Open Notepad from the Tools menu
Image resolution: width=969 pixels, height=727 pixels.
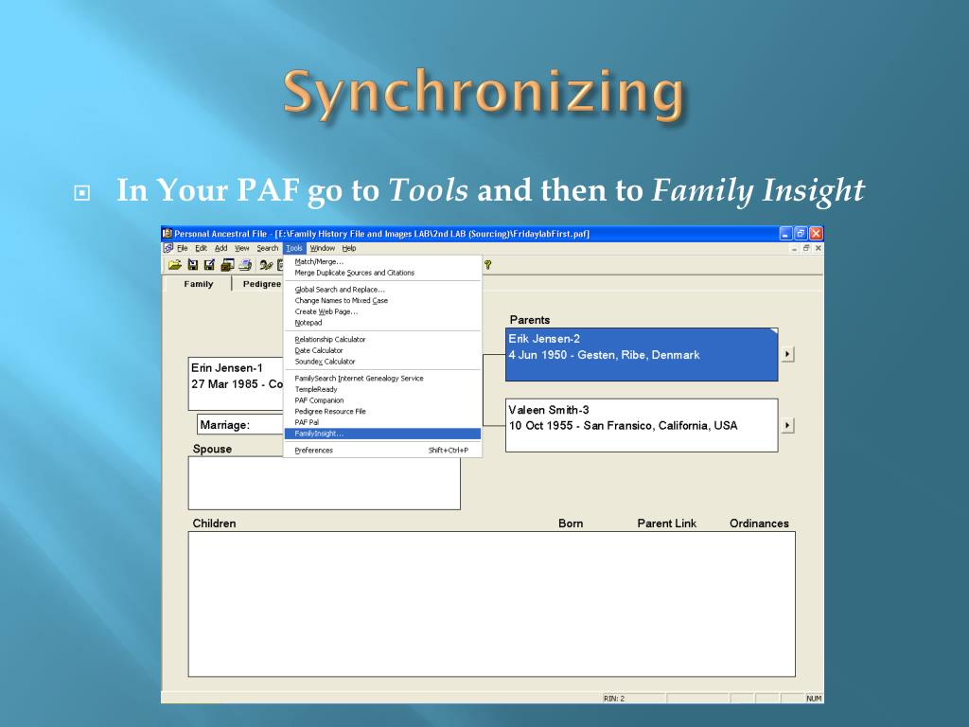point(382,323)
